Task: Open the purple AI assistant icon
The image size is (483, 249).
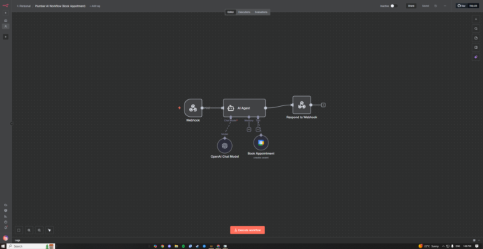Action: (476, 57)
